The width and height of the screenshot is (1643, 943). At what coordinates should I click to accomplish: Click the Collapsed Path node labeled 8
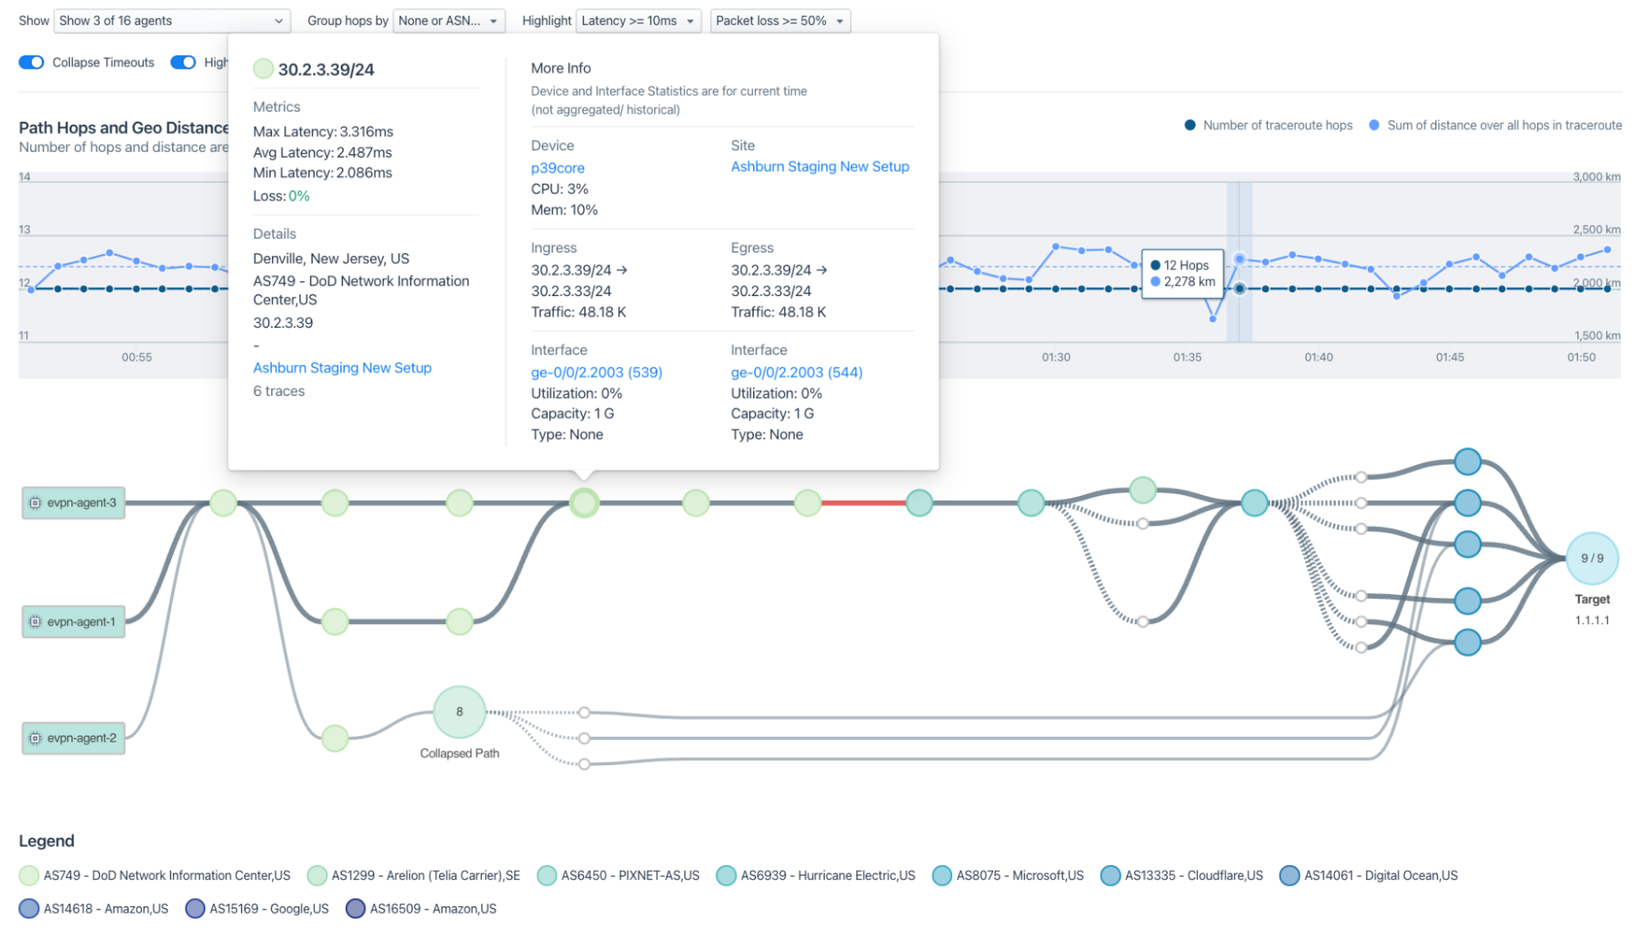[459, 711]
